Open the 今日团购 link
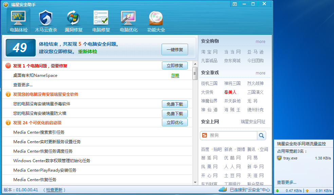Screen dimensions: 334x195 tap(255, 61)
